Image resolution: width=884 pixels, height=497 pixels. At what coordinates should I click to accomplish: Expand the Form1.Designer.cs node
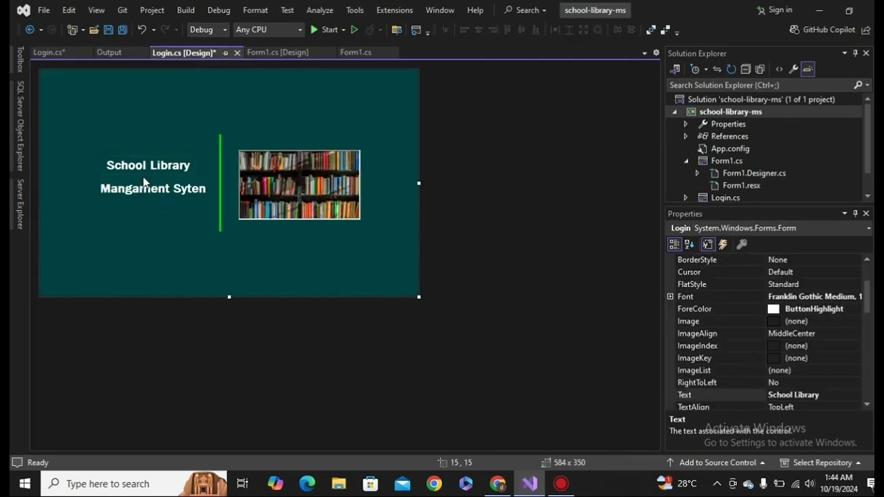click(697, 173)
